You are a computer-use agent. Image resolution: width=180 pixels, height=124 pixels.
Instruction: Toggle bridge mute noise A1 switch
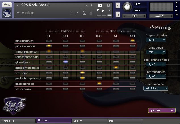pyautogui.click(x=116, y=68)
